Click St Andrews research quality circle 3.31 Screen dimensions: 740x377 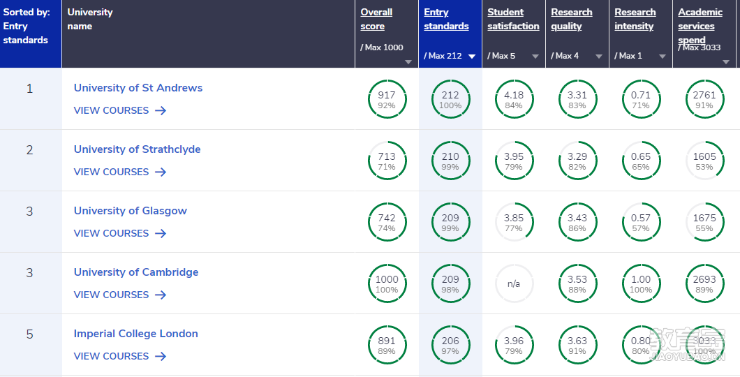tap(577, 99)
